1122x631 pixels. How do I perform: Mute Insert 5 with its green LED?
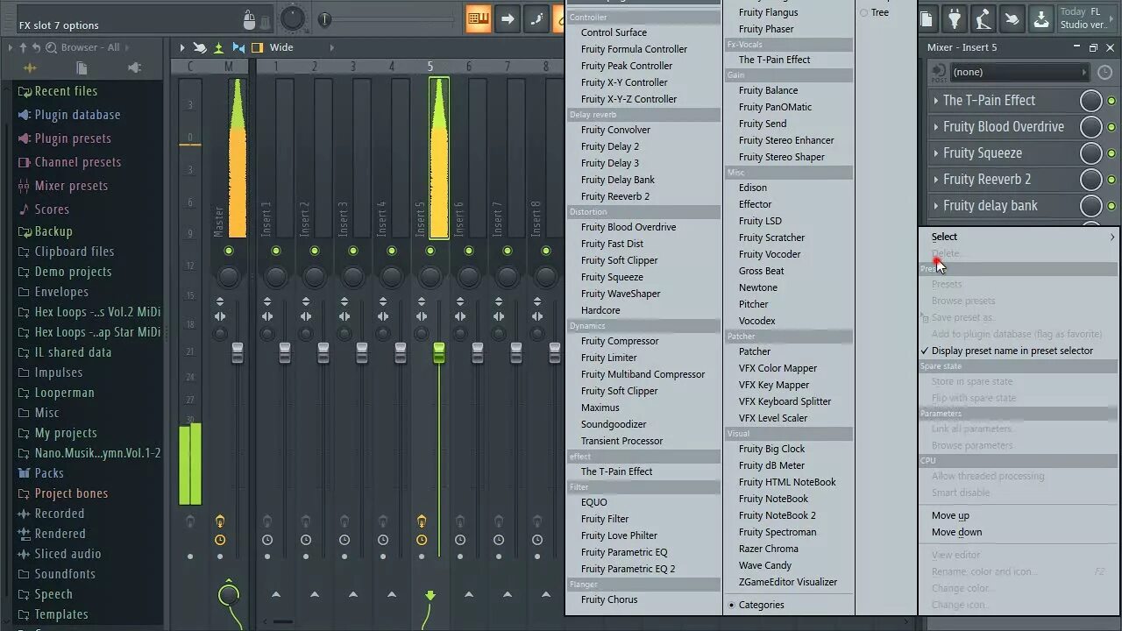[430, 251]
